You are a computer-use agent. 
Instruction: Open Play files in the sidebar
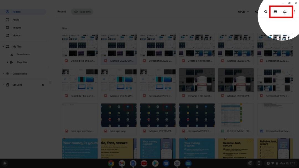coord(23,62)
